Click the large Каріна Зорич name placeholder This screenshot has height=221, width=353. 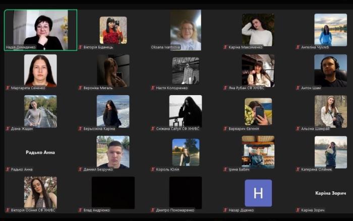click(x=330, y=193)
